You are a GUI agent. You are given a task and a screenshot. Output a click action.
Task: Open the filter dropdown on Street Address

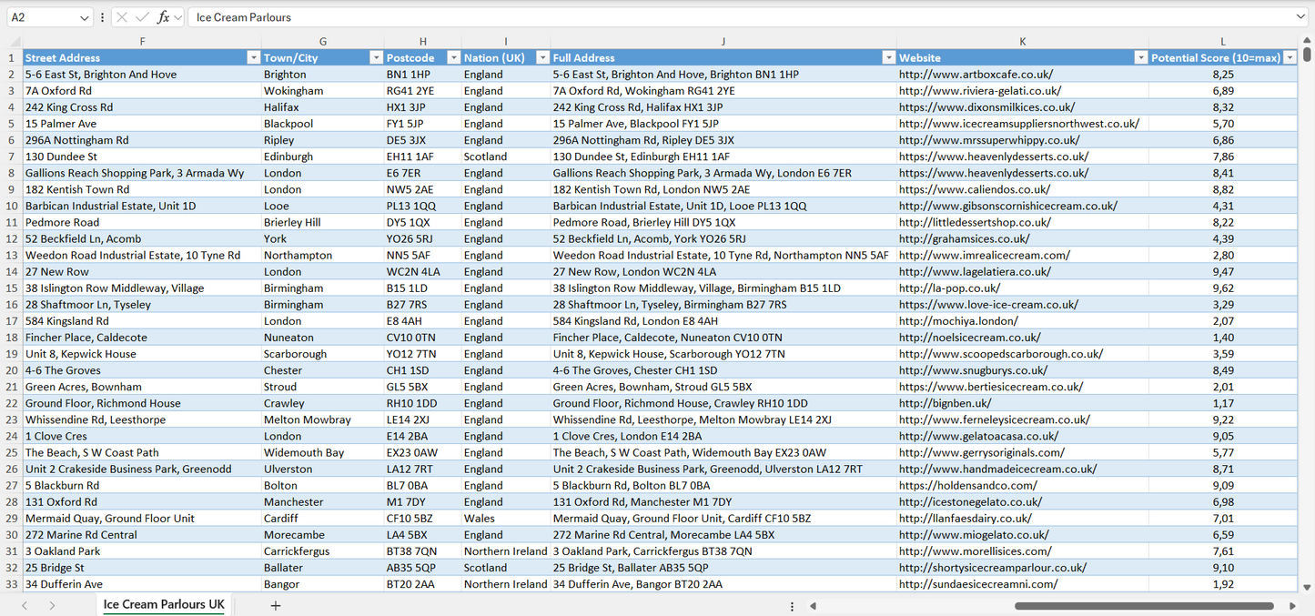coord(254,57)
